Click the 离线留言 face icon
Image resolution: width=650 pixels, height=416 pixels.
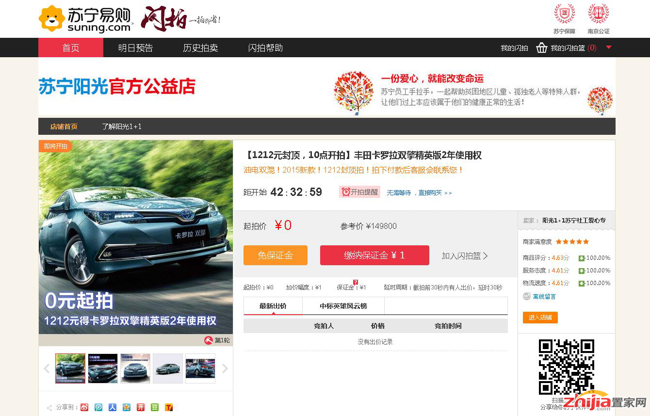(527, 296)
